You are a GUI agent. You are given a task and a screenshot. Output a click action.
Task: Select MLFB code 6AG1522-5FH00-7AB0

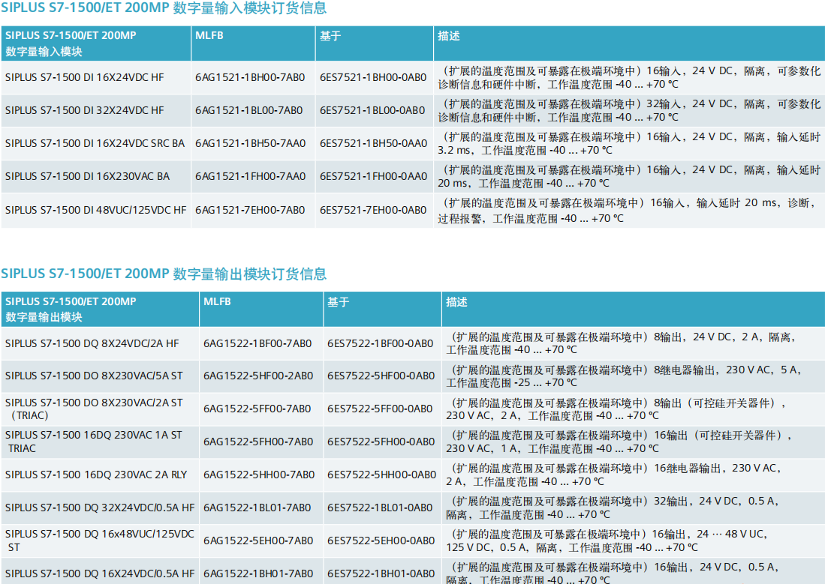(x=258, y=442)
